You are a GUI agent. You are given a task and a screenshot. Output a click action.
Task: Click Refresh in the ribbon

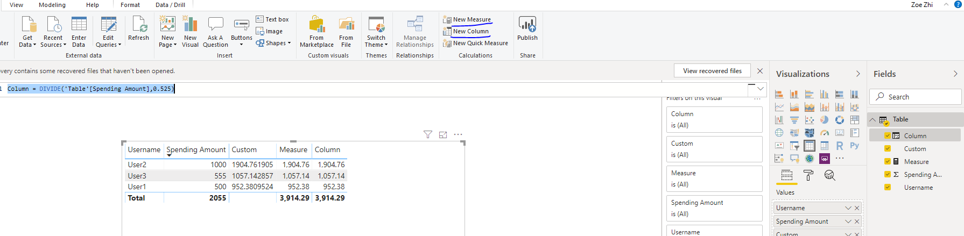[139, 29]
